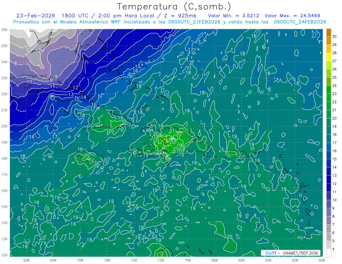Screen dimensions: 342x264
Task: Click the purple swatch between 7 and 8
Action: tap(329, 220)
